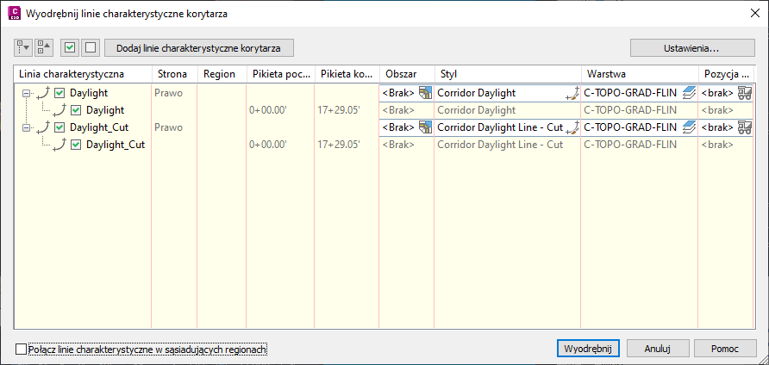Open layer picker icon in Daylight row
Image resolution: width=769 pixels, height=365 pixels.
point(689,93)
